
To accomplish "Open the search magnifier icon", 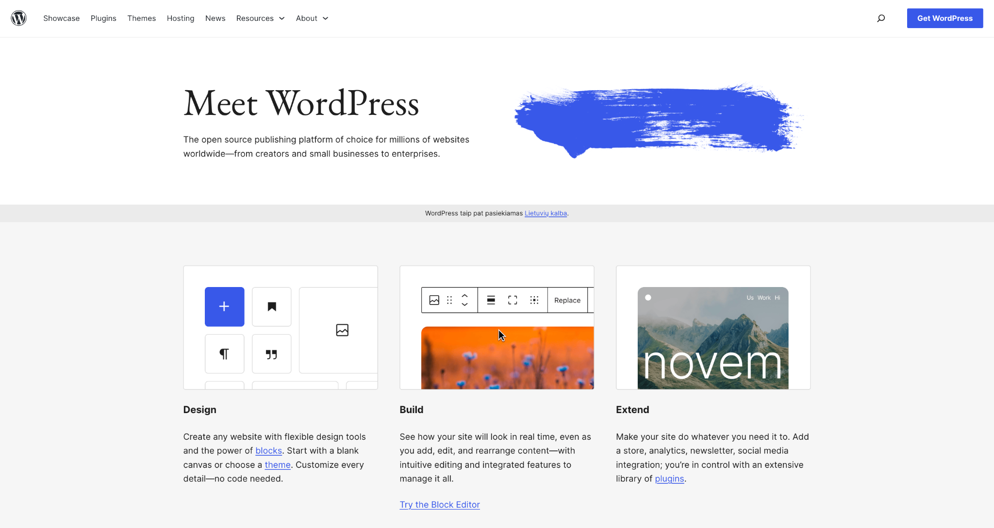I will pyautogui.click(x=881, y=18).
